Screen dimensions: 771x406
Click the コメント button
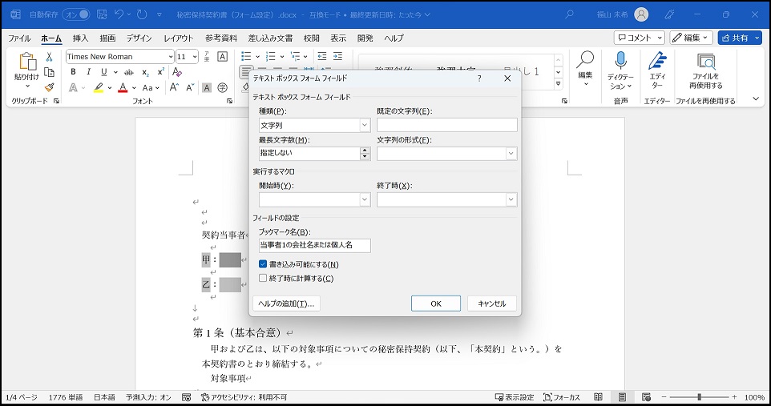point(640,38)
